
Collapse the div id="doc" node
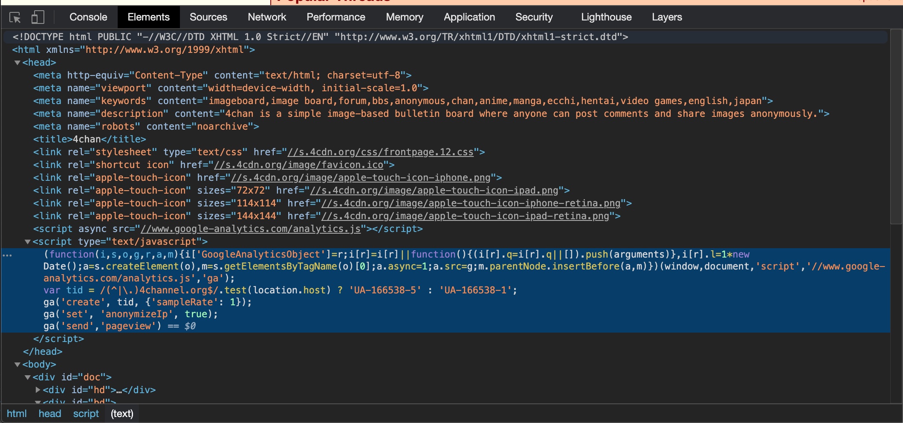[28, 377]
